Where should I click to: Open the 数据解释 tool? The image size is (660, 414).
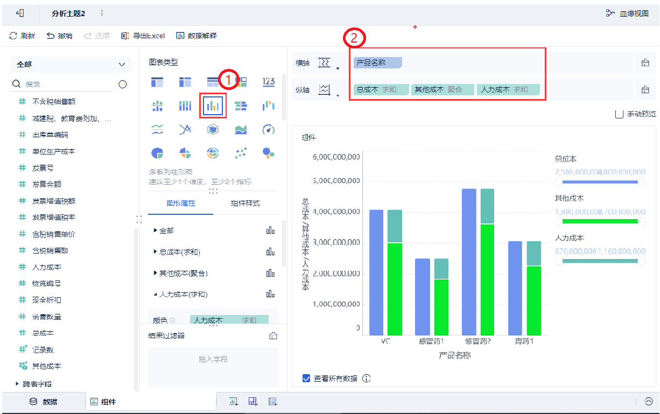tap(196, 36)
